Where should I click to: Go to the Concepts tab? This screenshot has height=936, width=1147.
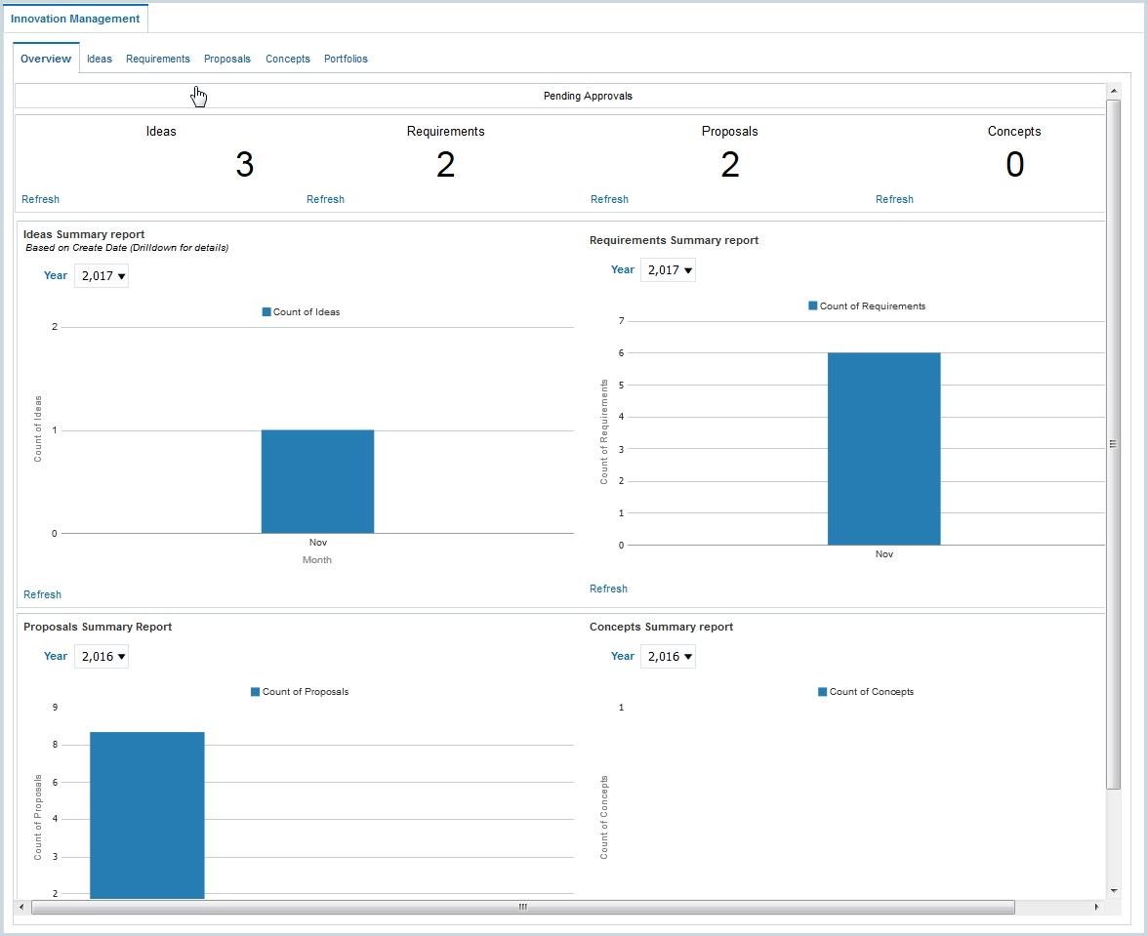click(x=287, y=59)
